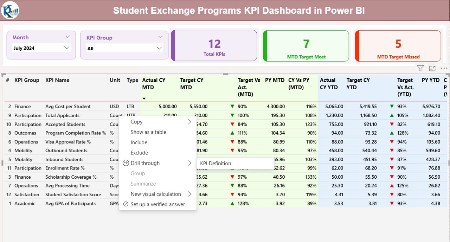Screen dimensions: 450x242
Task: Click the circled arrow Drill through icon
Action: point(126,163)
